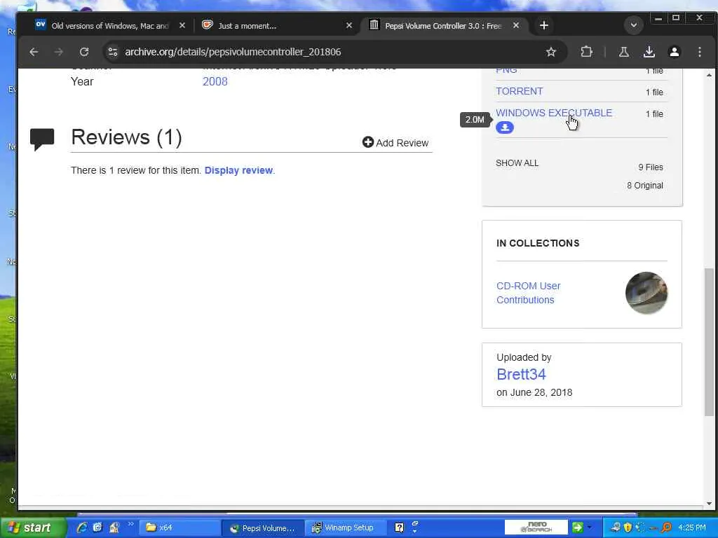
Task: Click the help question mark icon in taskbar
Action: (399, 527)
